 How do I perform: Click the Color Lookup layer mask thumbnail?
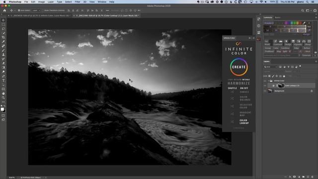(281, 86)
